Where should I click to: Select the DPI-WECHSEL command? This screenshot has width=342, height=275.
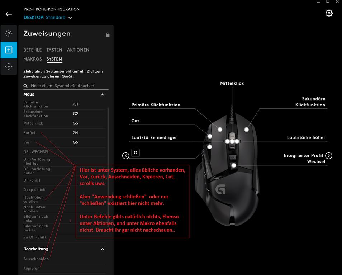pyautogui.click(x=36, y=152)
